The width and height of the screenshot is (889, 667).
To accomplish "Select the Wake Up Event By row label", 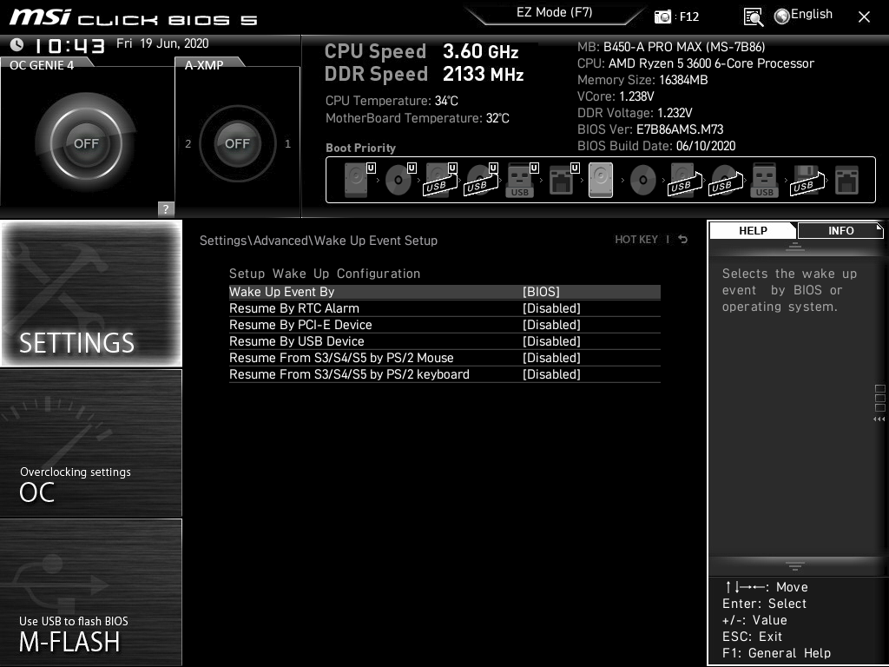I will pos(282,292).
